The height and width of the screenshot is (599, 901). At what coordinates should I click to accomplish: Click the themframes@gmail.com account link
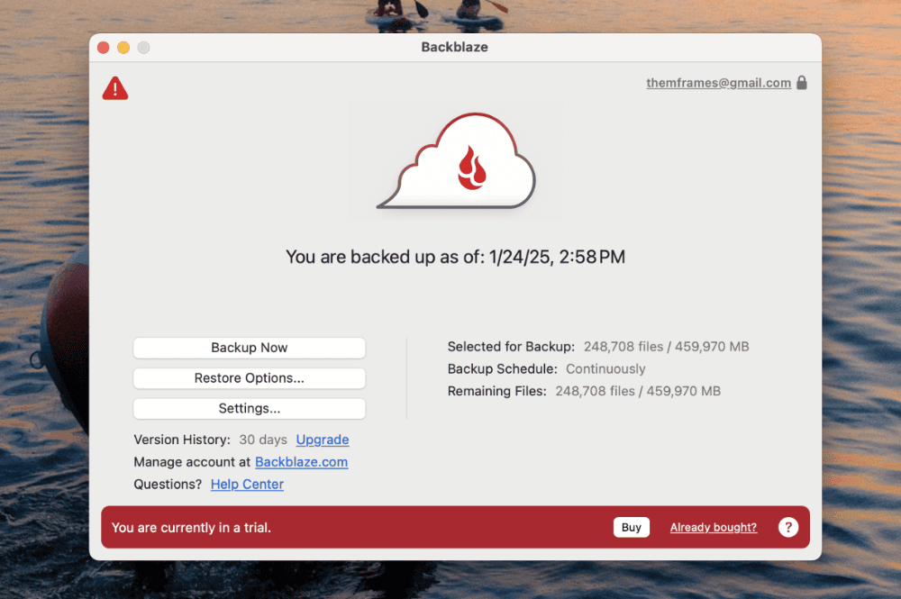[718, 83]
